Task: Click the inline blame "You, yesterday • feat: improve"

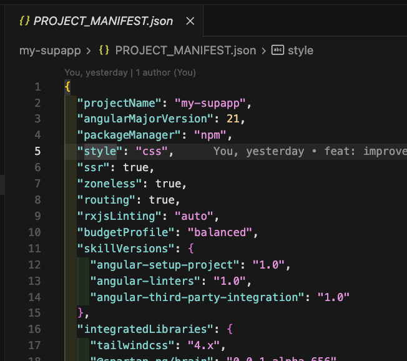Action: click(x=310, y=151)
